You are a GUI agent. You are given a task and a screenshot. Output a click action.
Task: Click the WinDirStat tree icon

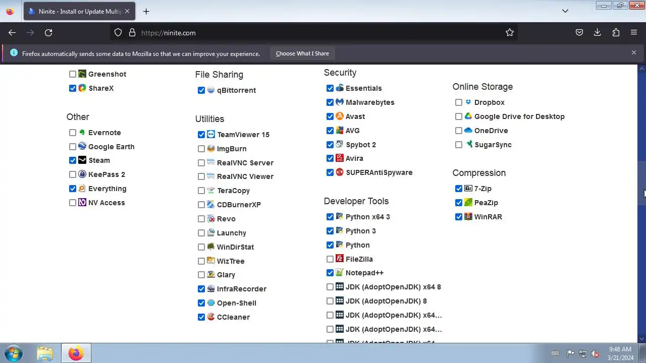coord(211,247)
